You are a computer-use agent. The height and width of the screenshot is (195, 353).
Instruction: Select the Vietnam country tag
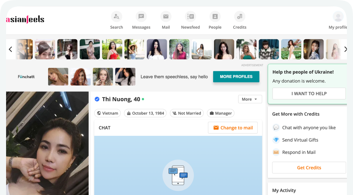coord(107,113)
